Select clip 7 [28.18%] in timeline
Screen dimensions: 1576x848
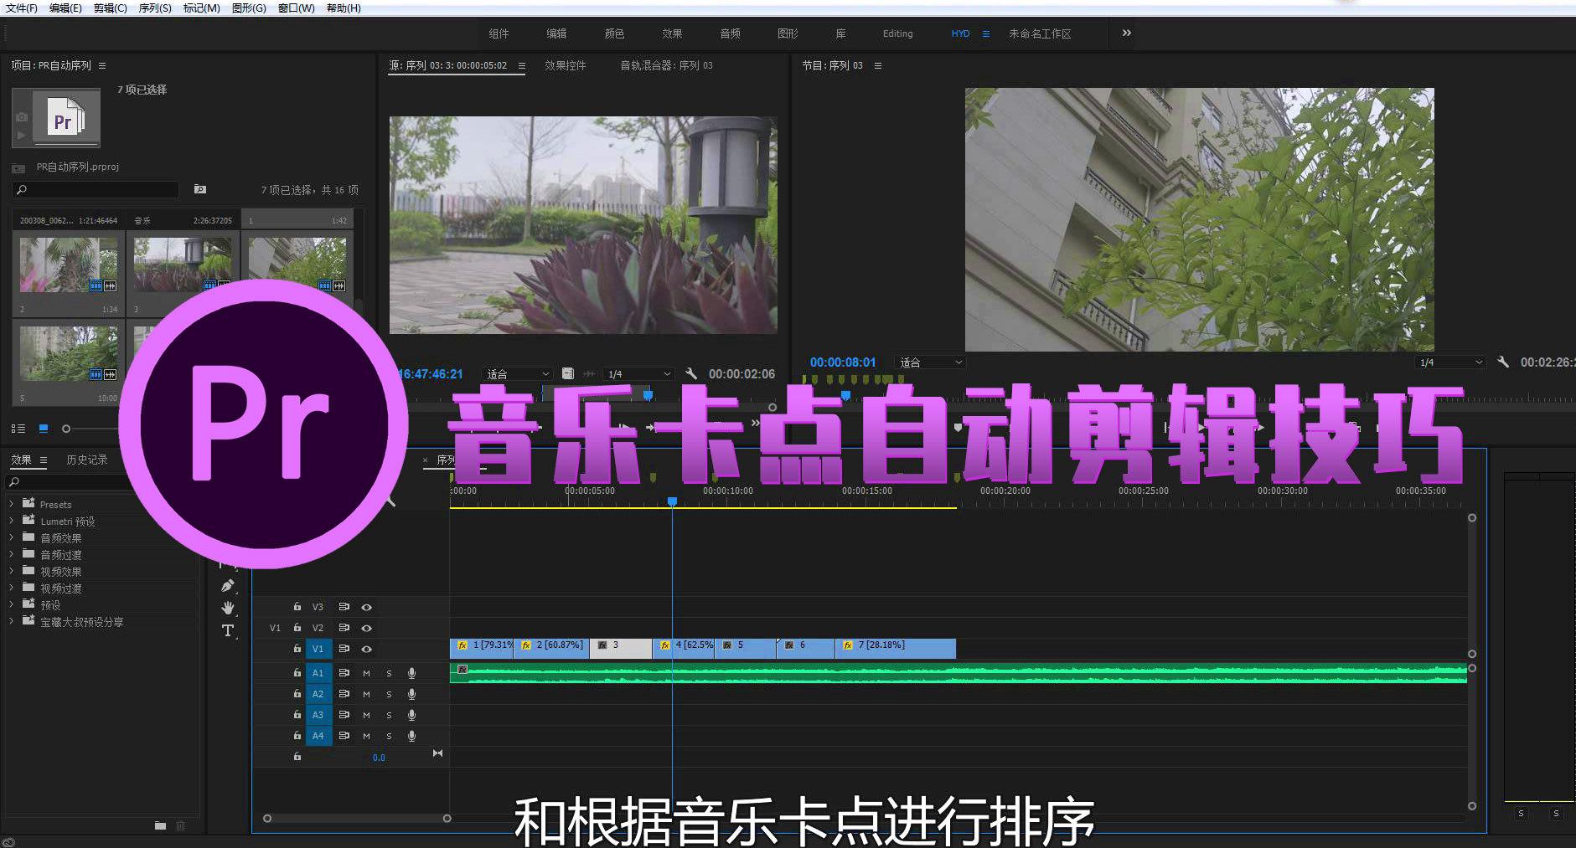pos(896,648)
